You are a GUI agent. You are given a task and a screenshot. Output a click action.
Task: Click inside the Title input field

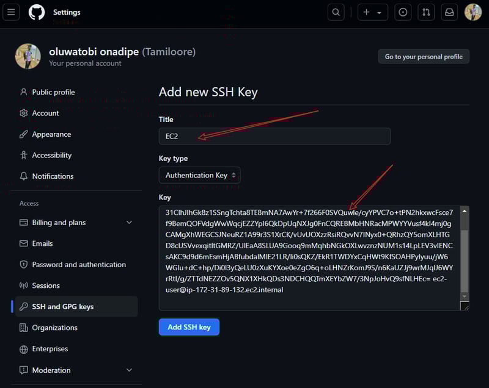(x=274, y=136)
